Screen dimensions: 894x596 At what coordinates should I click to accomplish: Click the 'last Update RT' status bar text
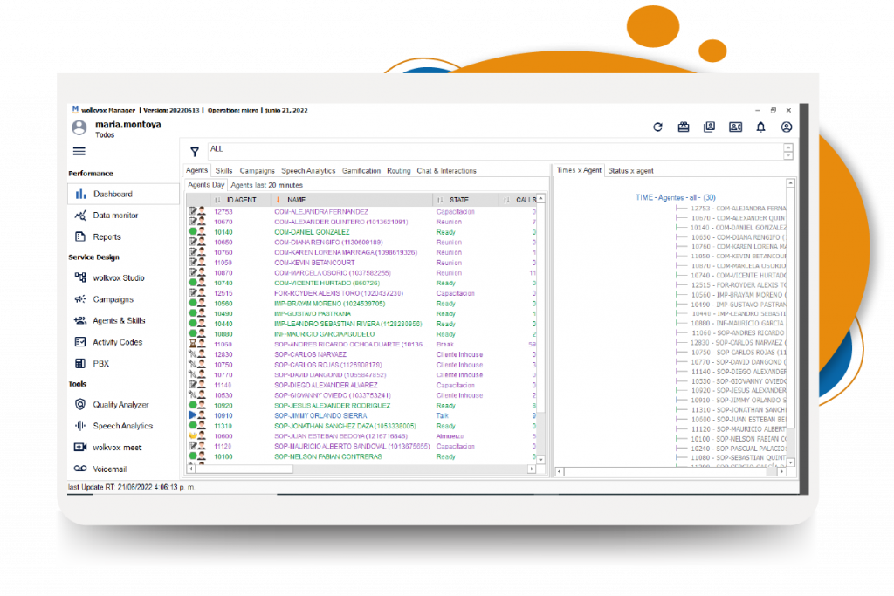[131, 487]
